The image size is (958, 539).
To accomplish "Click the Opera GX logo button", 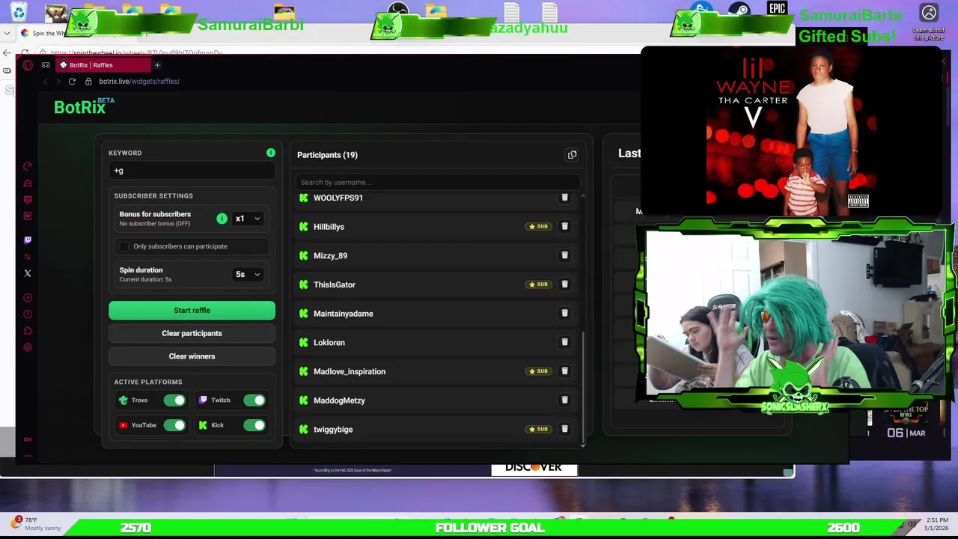I will 28,65.
